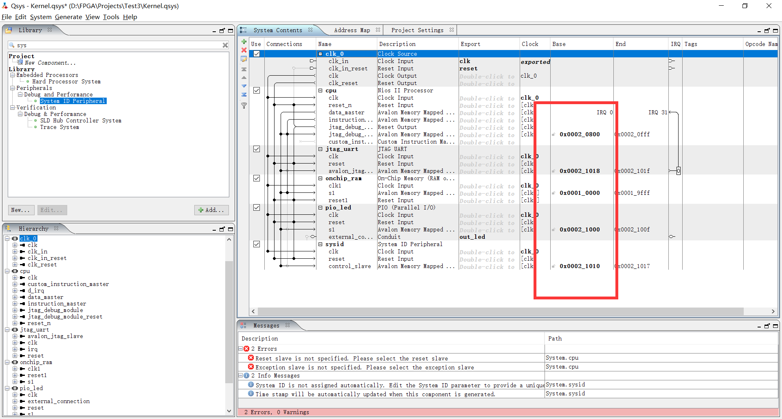Screen dimensions: 782x419
Task: Collapse the pio_led component in System Contents
Action: point(321,207)
